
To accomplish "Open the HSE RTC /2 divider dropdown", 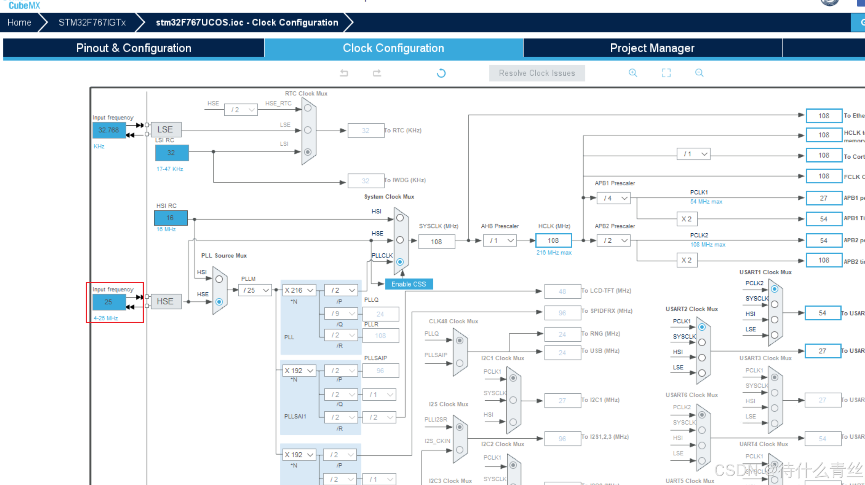I will pyautogui.click(x=241, y=110).
